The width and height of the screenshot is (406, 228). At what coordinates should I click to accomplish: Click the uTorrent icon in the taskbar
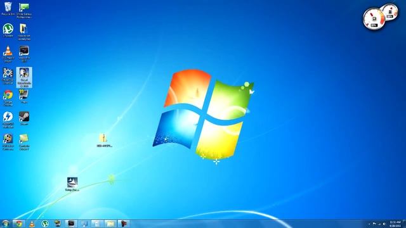coord(45,224)
